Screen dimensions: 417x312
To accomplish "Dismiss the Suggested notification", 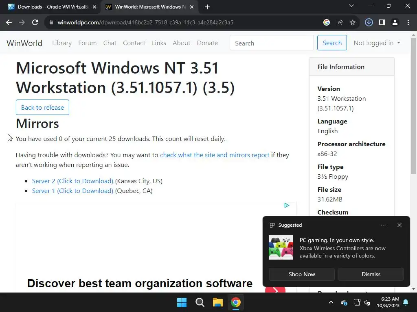I will (371, 274).
